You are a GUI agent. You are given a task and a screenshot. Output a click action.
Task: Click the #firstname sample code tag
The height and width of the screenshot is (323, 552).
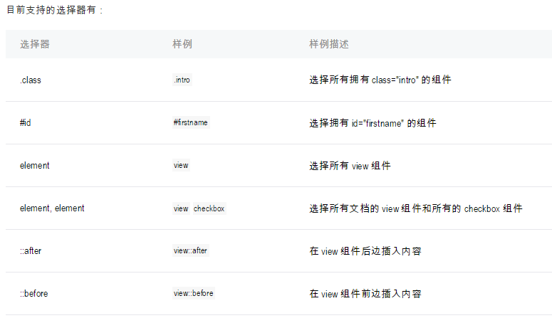point(191,122)
